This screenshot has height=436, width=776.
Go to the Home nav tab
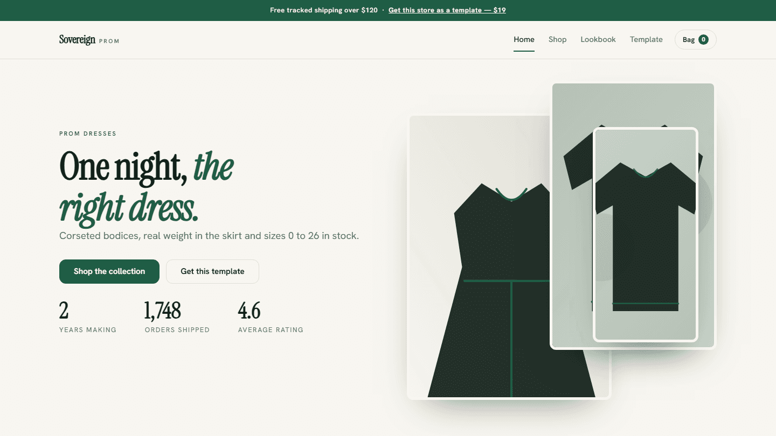tap(524, 40)
